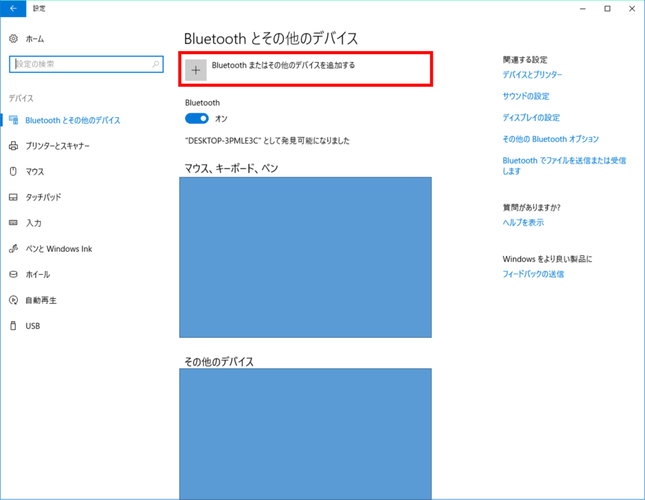Open Home via the gear icon
The image size is (645, 500).
tap(13, 38)
